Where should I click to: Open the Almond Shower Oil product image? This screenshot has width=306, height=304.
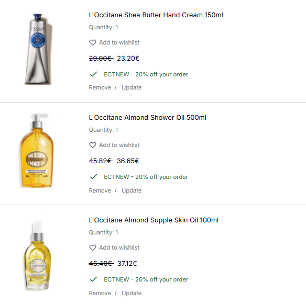click(x=37, y=151)
